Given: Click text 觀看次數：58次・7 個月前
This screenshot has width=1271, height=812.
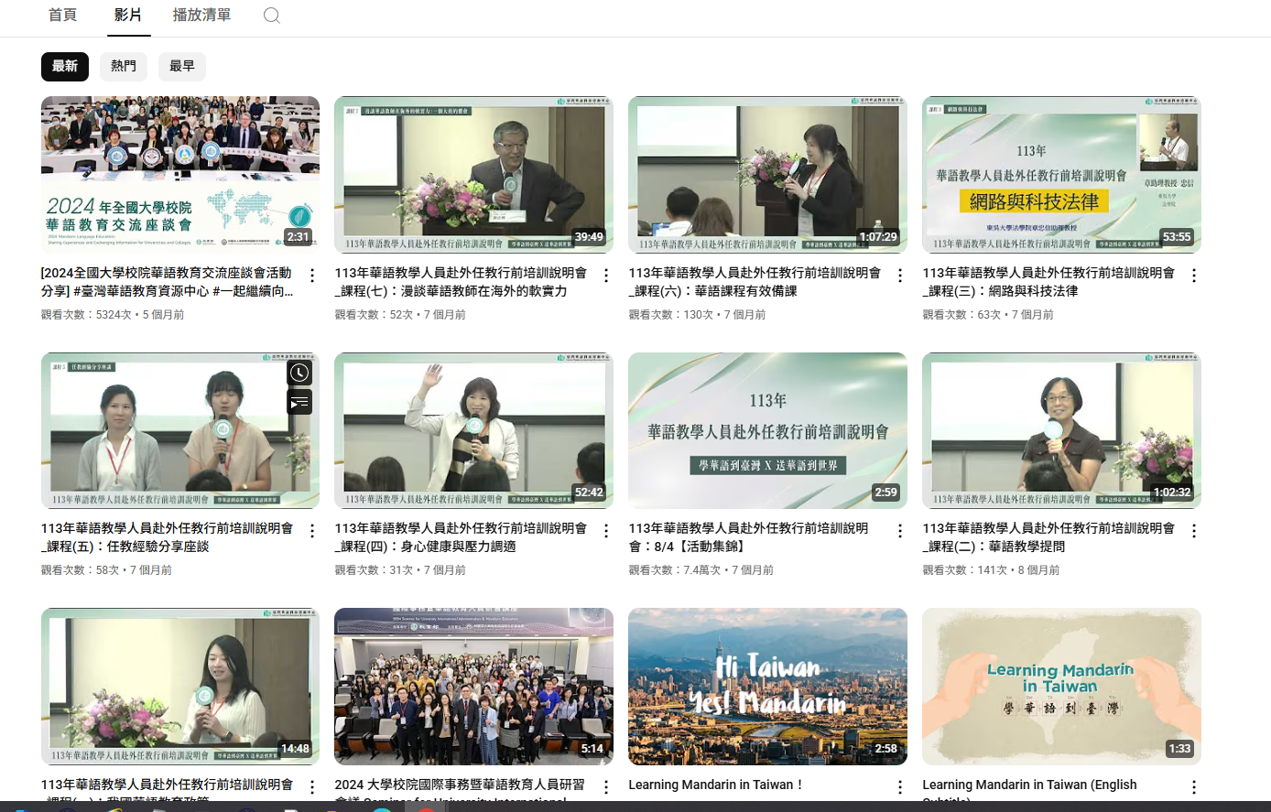Looking at the screenshot, I should (x=106, y=569).
